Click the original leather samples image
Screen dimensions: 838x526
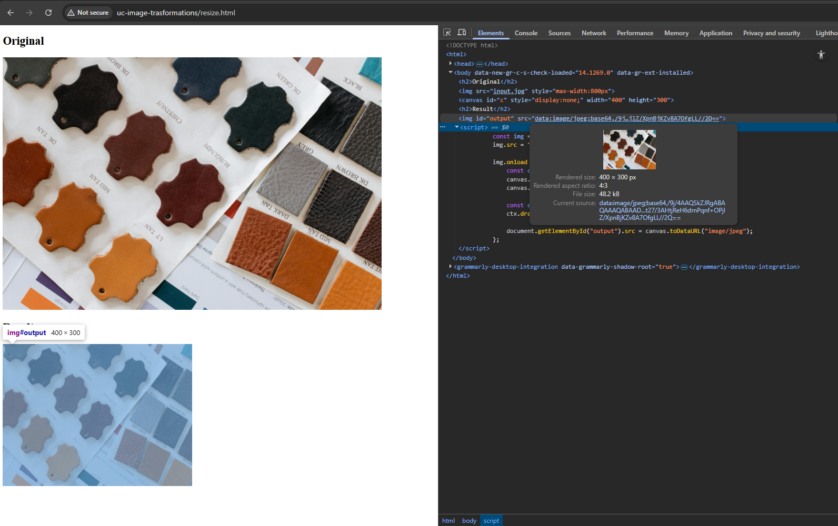coord(192,184)
